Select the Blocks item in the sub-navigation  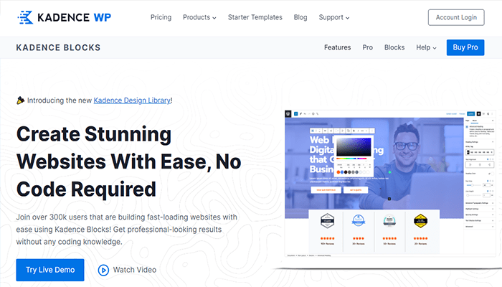click(x=394, y=48)
